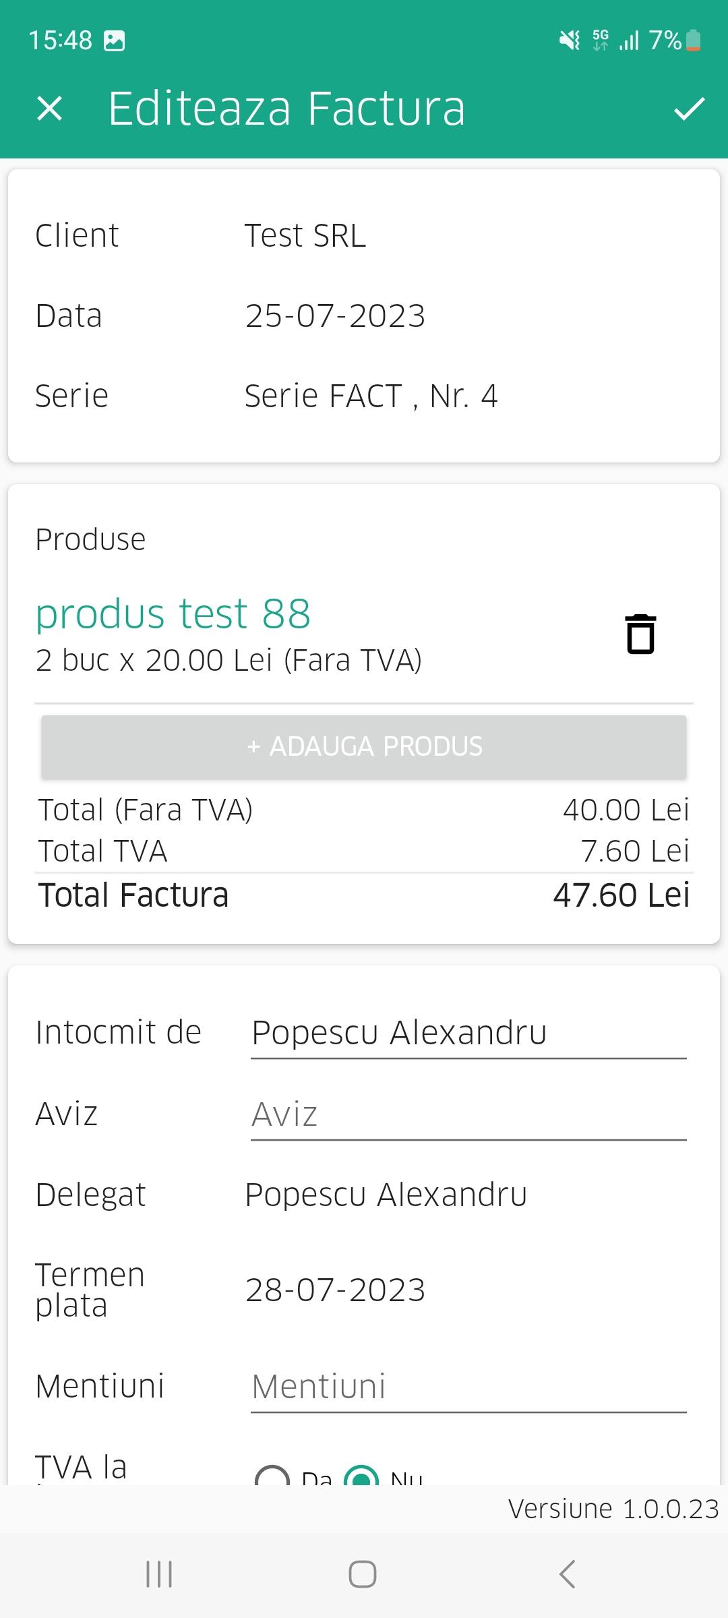Delete produs test 88 with trash icon
Viewport: 728px width, 1618px height.
click(640, 634)
